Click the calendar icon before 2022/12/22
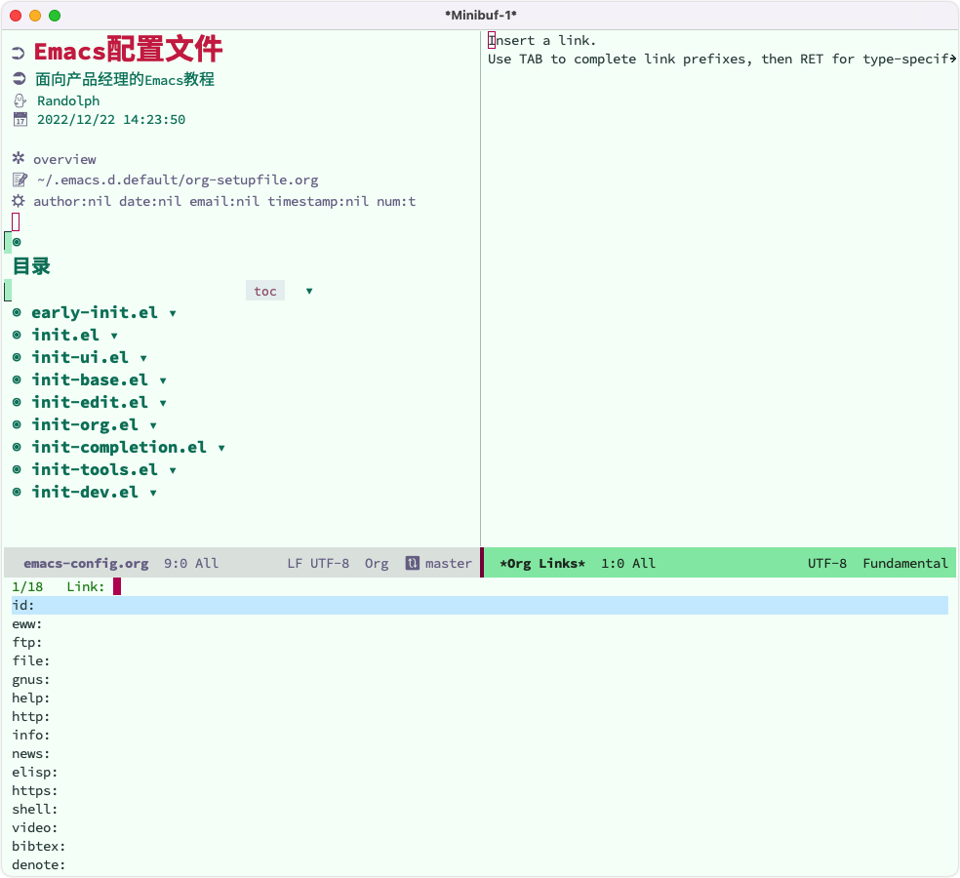The image size is (960, 878). coord(20,119)
